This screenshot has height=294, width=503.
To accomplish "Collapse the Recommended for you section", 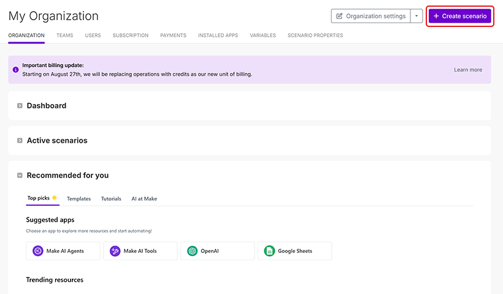I will 20,176.
